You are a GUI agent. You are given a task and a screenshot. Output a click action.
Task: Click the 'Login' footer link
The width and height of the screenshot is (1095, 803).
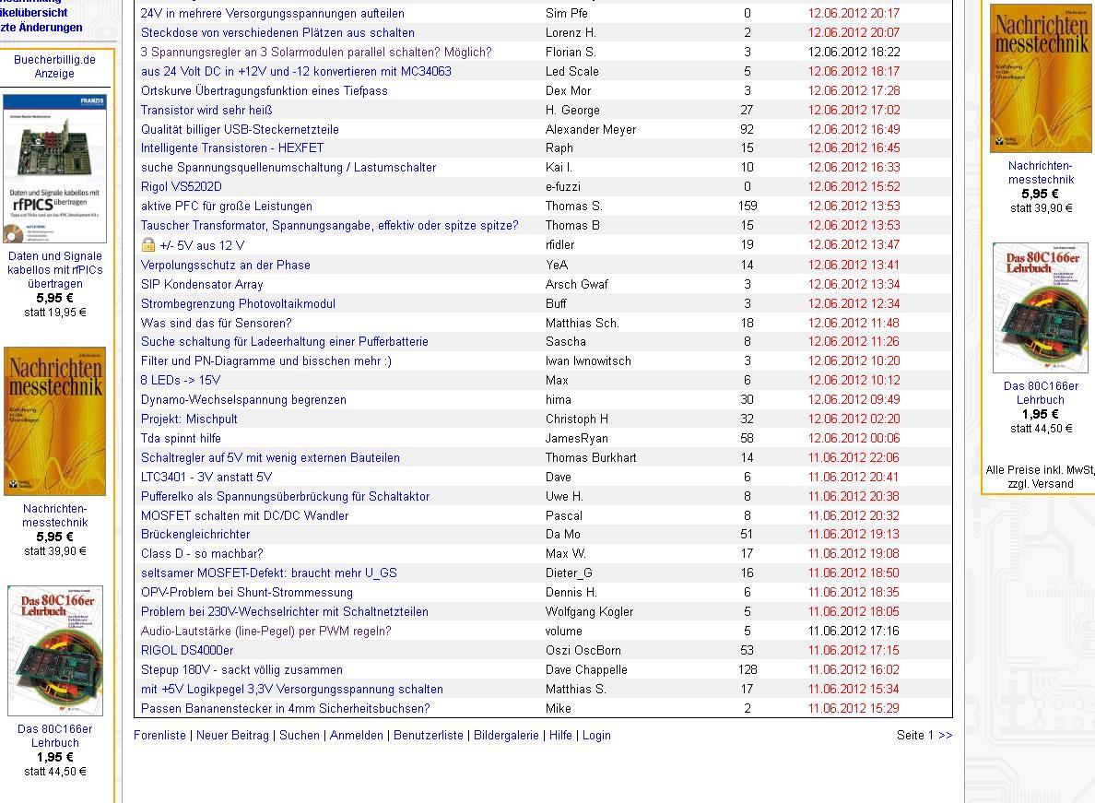pyautogui.click(x=596, y=736)
